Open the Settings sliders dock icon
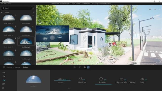 4,80
